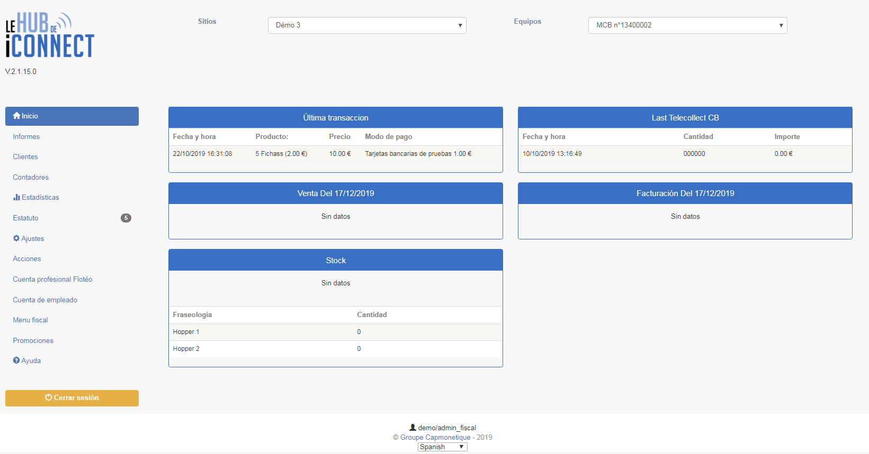The width and height of the screenshot is (869, 454).
Task: Click the Sitios label
Action: pos(207,21)
